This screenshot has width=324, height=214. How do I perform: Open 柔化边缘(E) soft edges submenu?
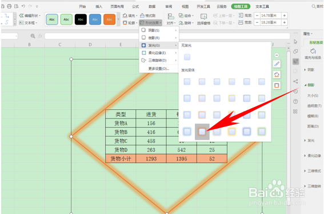[159, 53]
